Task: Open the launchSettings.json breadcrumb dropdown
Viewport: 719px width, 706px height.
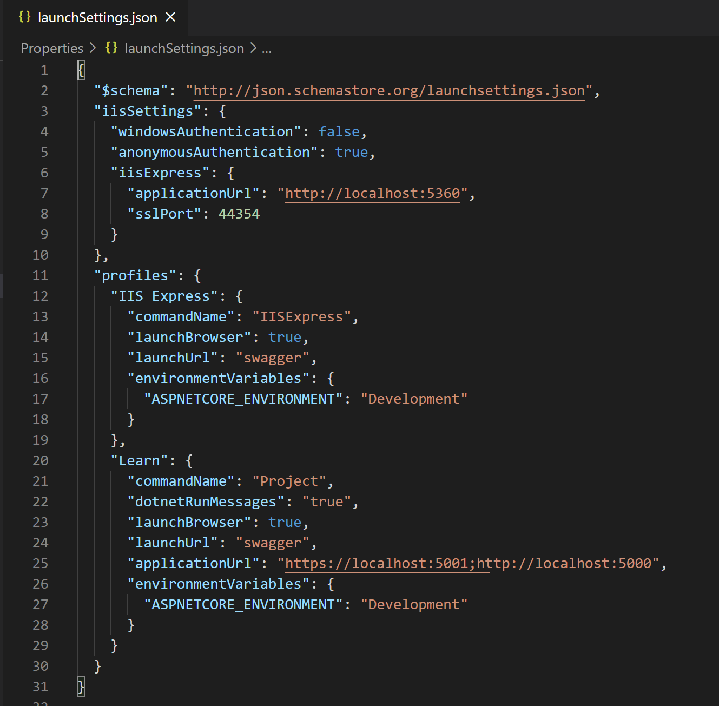Action: [184, 48]
